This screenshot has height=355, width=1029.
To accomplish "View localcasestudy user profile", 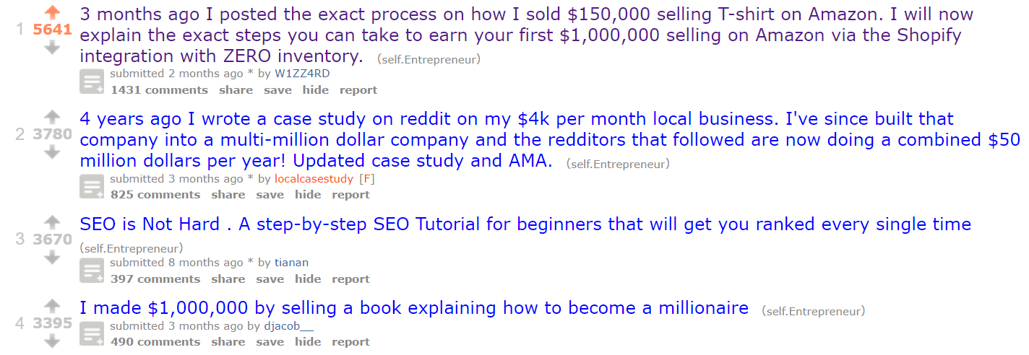I will (314, 179).
